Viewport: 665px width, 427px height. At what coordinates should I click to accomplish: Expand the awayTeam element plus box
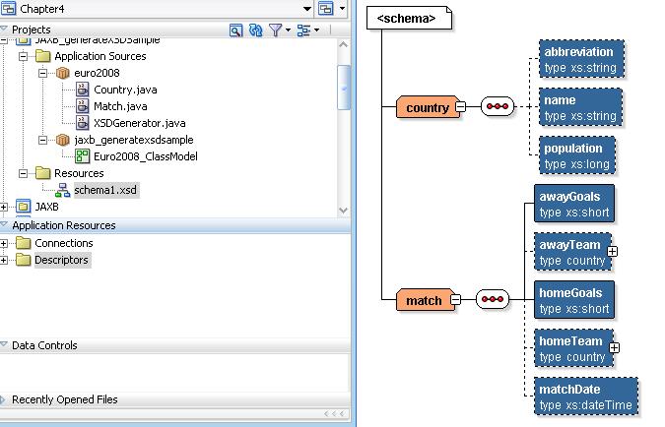(x=613, y=252)
